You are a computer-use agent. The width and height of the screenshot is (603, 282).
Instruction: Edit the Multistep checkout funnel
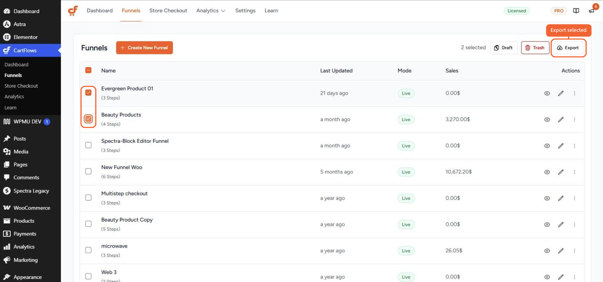(x=561, y=198)
